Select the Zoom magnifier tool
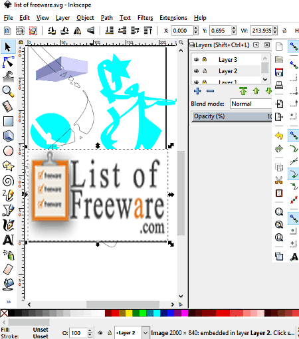 click(8, 91)
